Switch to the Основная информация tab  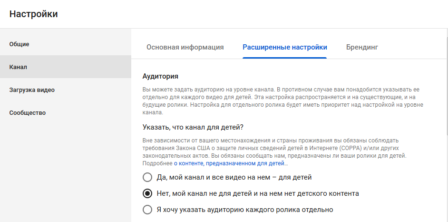[185, 47]
